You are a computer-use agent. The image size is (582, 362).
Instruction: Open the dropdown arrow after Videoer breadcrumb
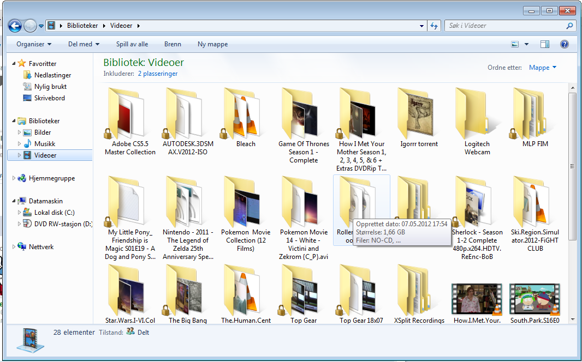pos(139,26)
